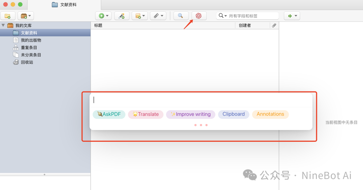
Task: Select the 我的文库 library row
Action: pos(45,25)
